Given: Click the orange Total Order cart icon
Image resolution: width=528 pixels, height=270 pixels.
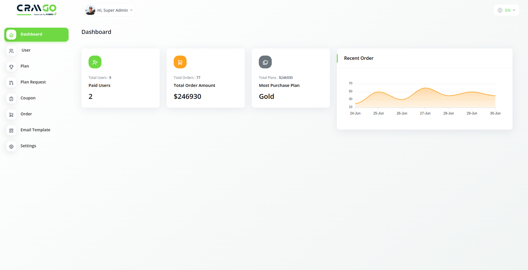Looking at the screenshot, I should (180, 62).
